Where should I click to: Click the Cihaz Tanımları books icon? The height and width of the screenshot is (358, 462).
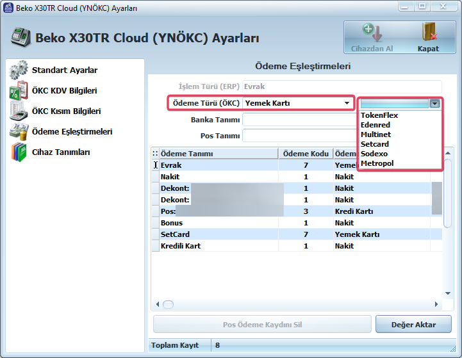tap(19, 152)
